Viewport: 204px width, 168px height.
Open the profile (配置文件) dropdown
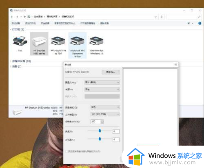click(102, 83)
